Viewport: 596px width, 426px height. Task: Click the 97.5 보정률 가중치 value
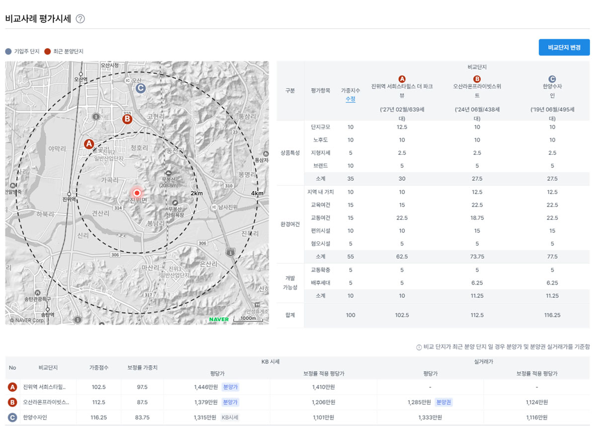click(x=142, y=387)
